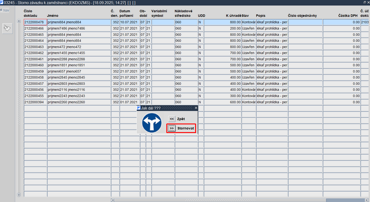This screenshot has width=370, height=202.
Task: Click the >> arrow icon beside Stornovat
Action: point(172,128)
